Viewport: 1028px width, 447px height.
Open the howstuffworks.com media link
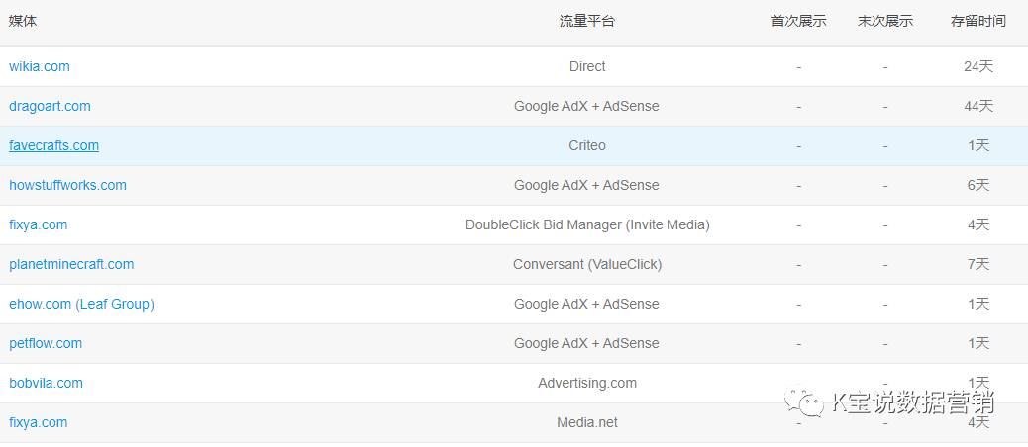point(67,185)
